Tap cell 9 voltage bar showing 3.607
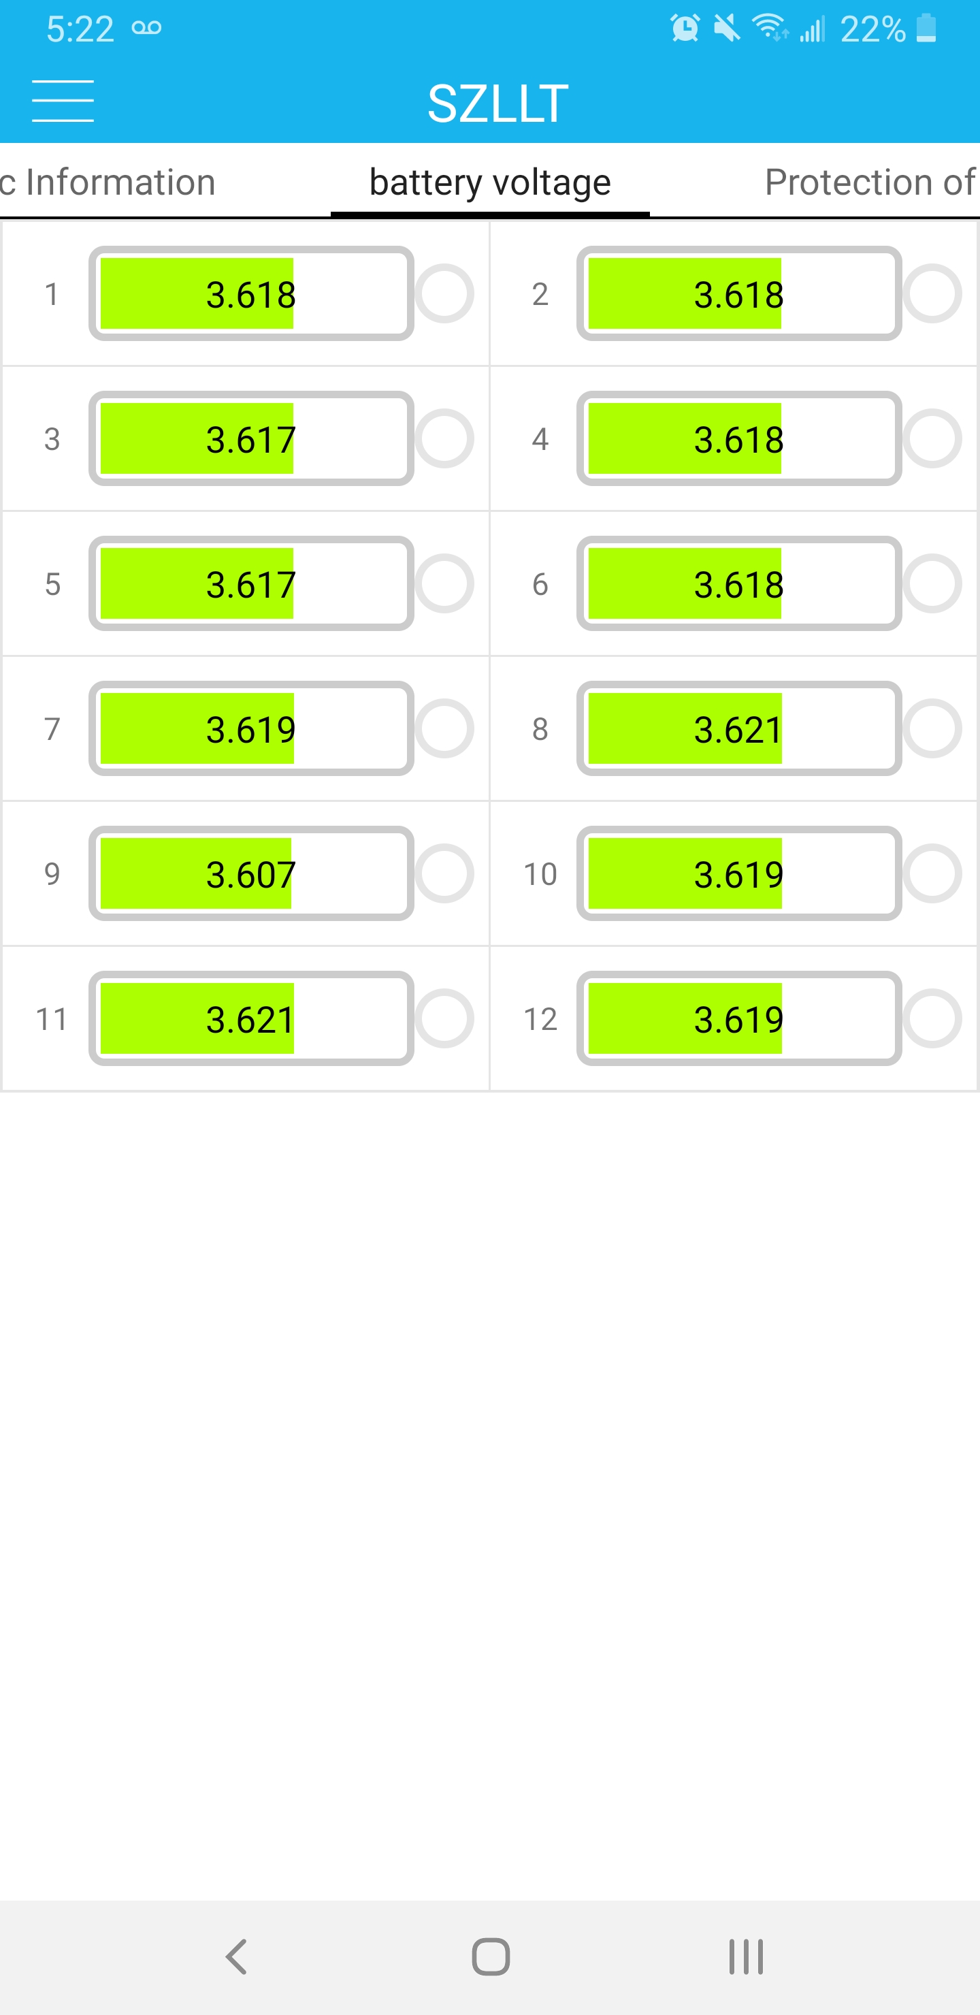The image size is (980, 2015). pos(251,874)
